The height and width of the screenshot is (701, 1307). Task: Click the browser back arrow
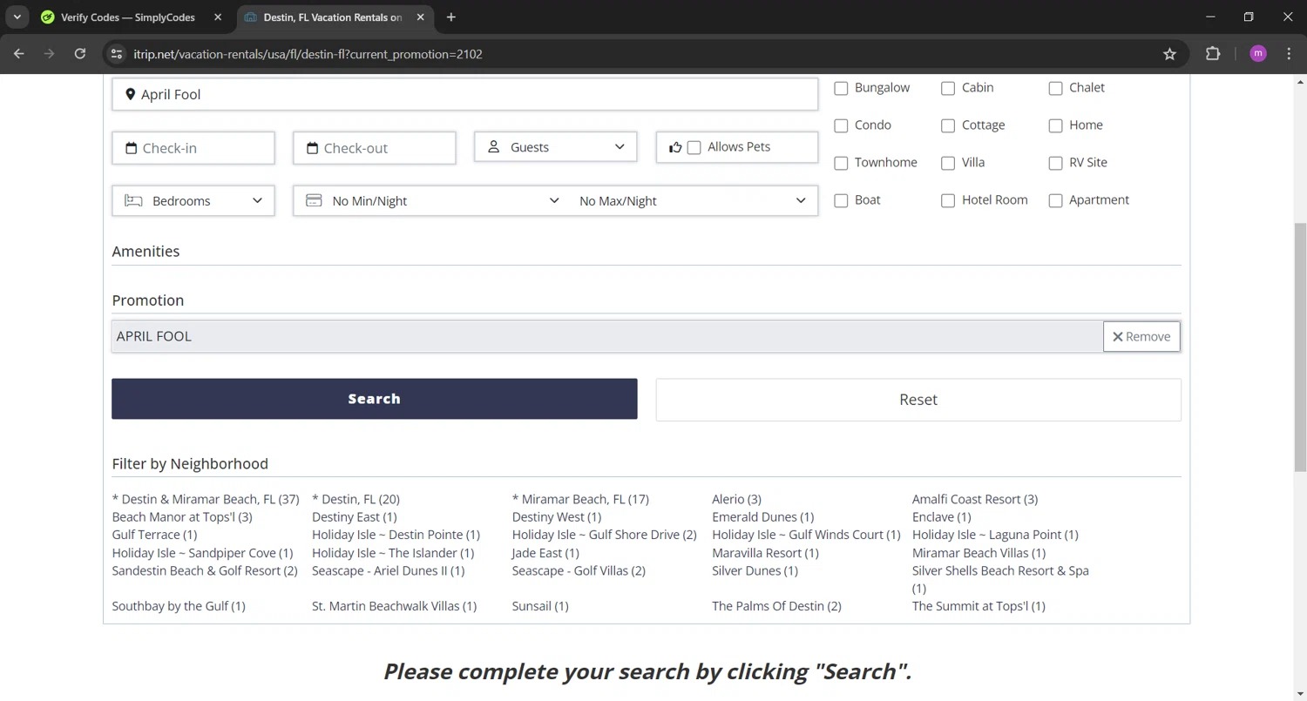point(19,54)
